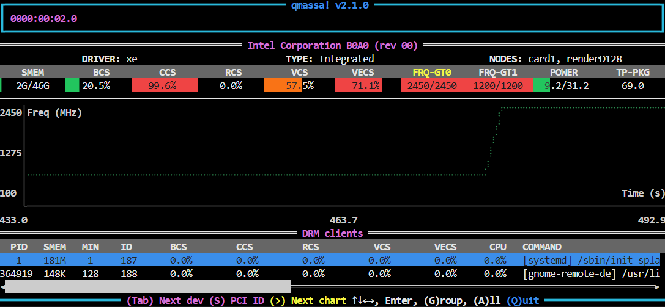Click the (Tab) Next dev shortcut

pyautogui.click(x=166, y=301)
